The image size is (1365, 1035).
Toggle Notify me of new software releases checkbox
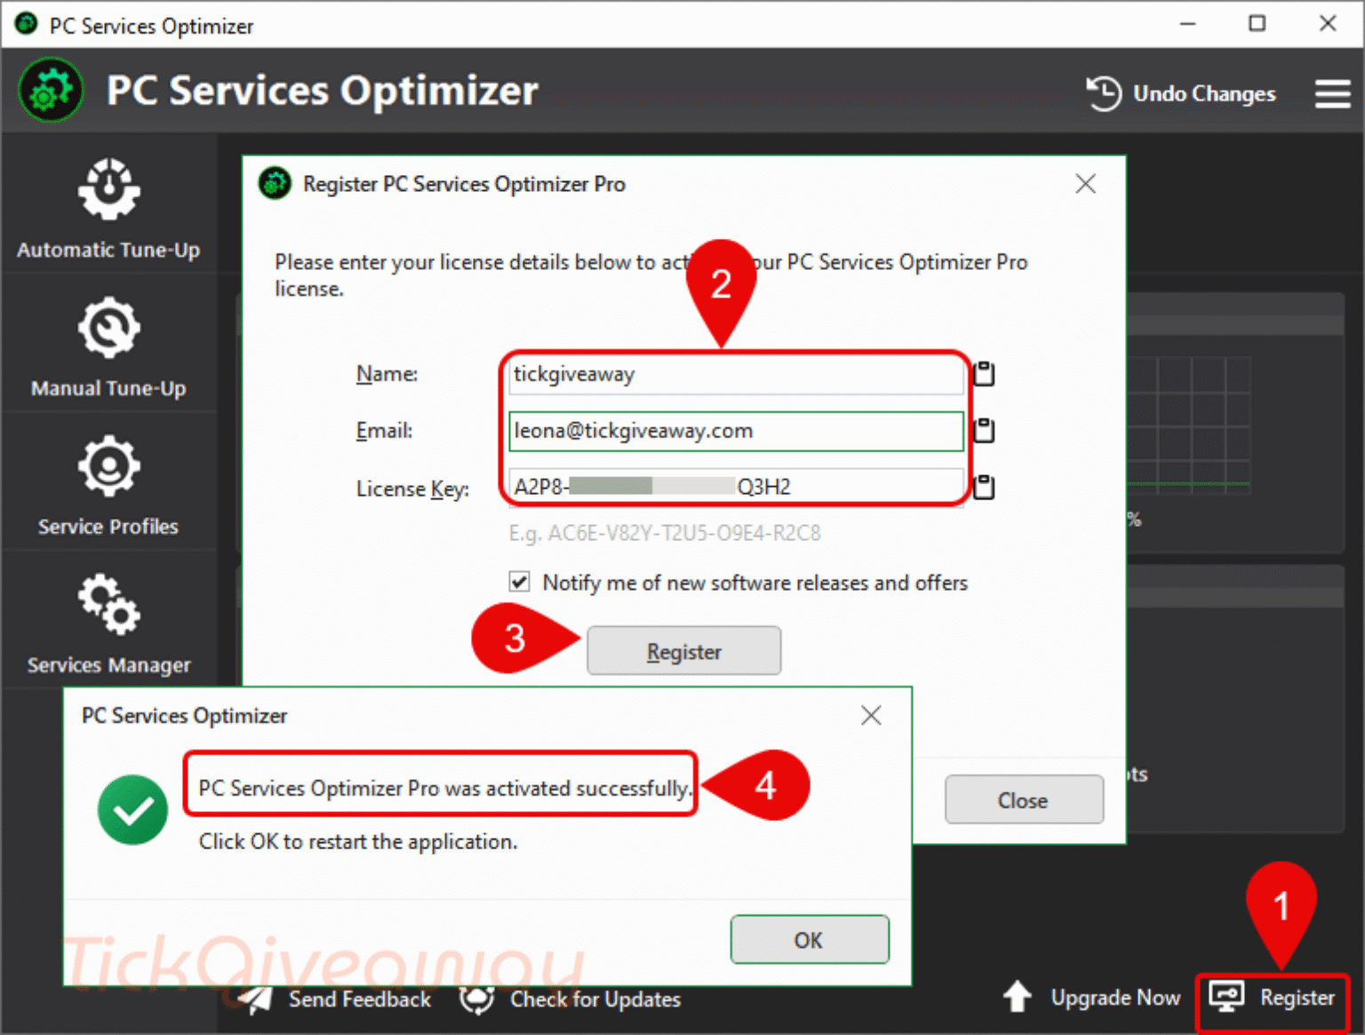click(x=519, y=582)
